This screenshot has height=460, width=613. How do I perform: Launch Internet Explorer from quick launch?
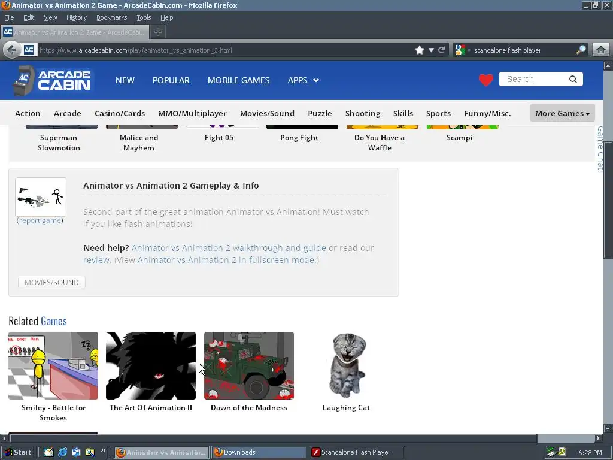62,453
